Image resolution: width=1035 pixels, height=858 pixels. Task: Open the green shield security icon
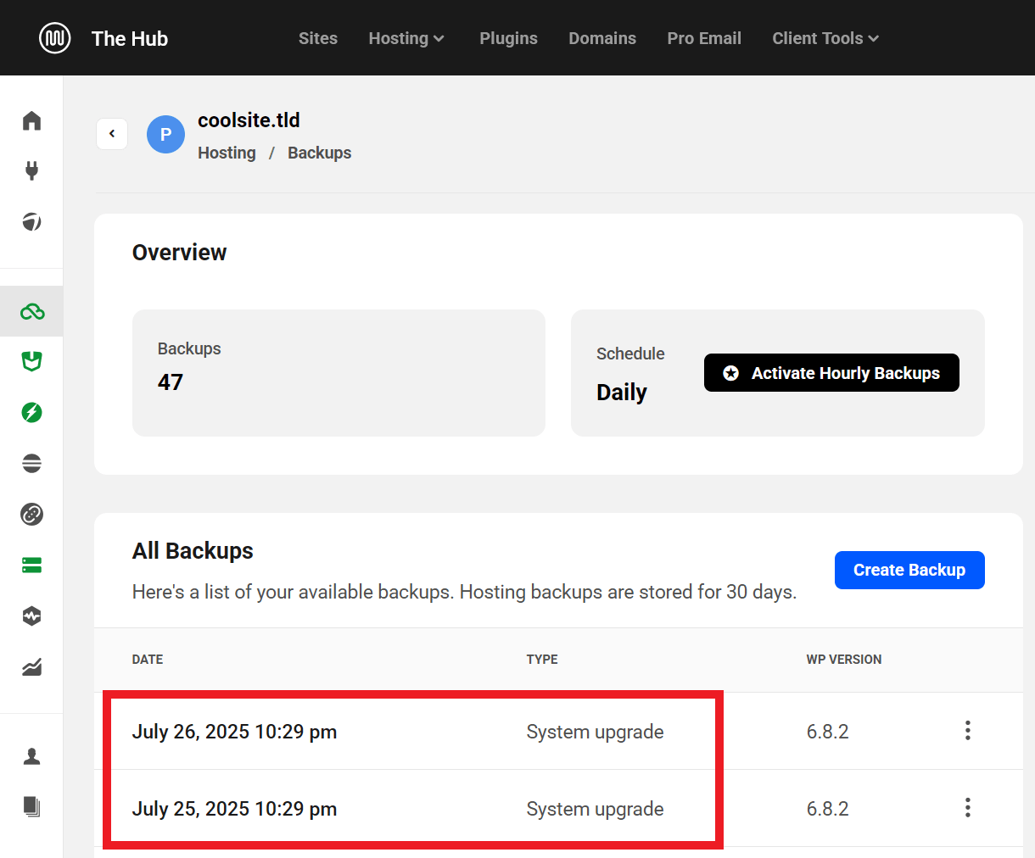coord(31,362)
